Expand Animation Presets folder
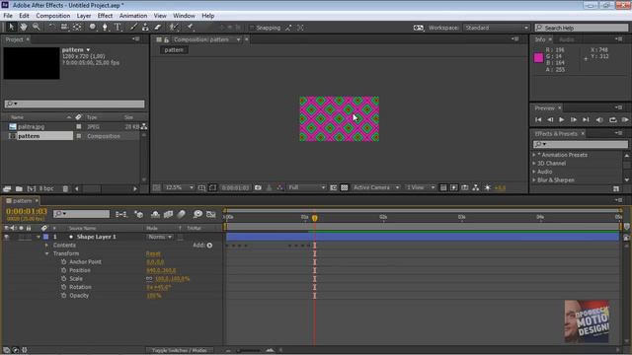632x355 pixels. point(534,155)
